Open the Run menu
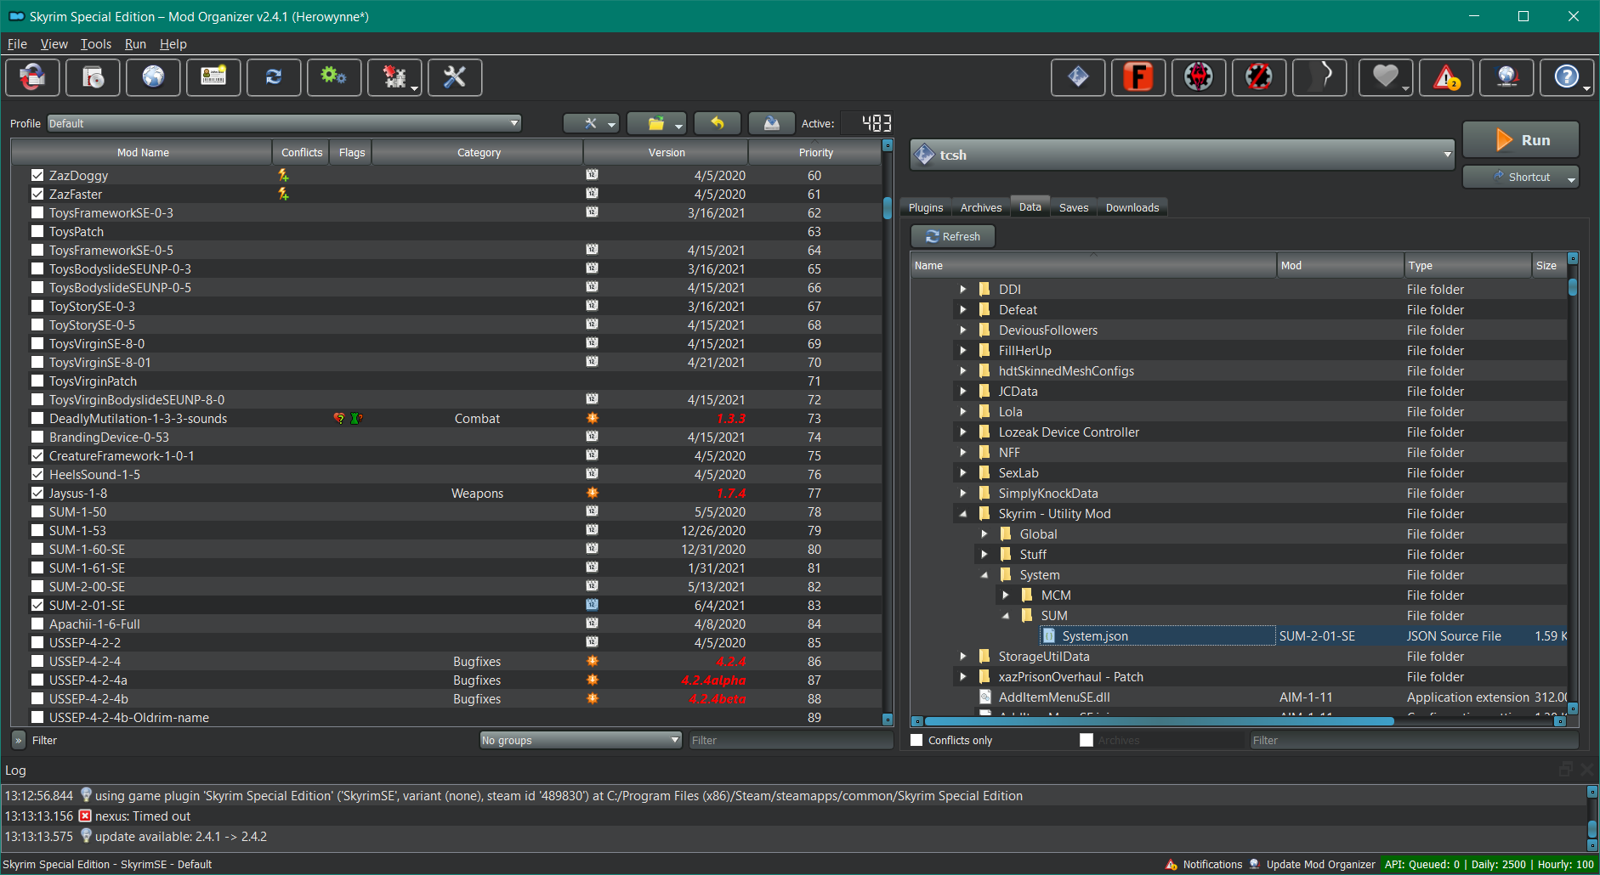 point(135,44)
